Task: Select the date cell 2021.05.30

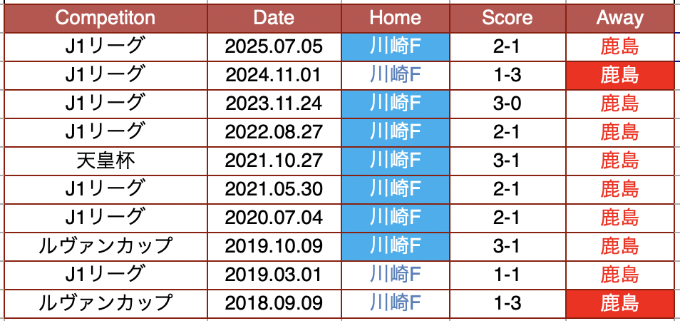Action: (x=274, y=189)
